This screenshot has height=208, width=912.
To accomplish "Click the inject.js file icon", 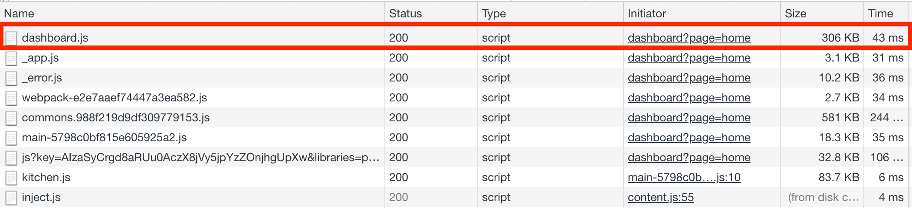I will coord(11,198).
